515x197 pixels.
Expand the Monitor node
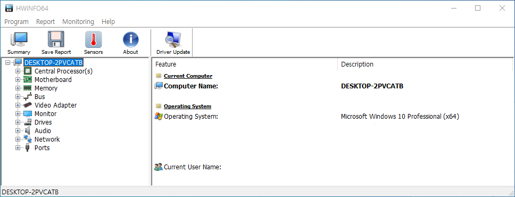click(x=18, y=114)
